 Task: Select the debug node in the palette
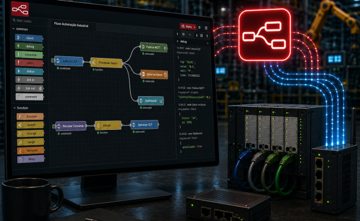(x=29, y=46)
